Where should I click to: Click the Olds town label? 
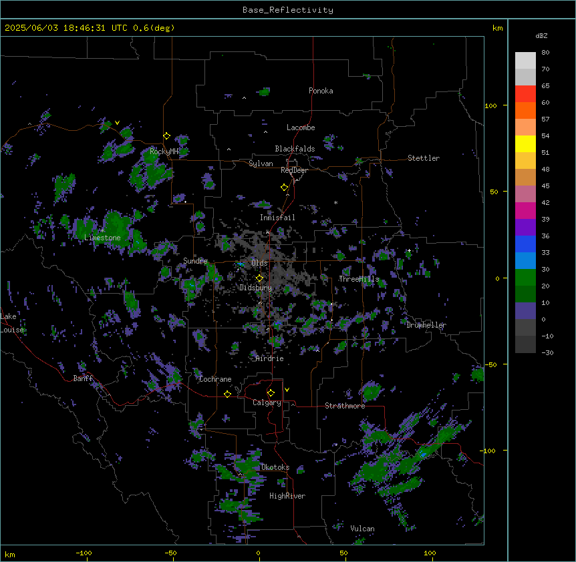pos(259,263)
